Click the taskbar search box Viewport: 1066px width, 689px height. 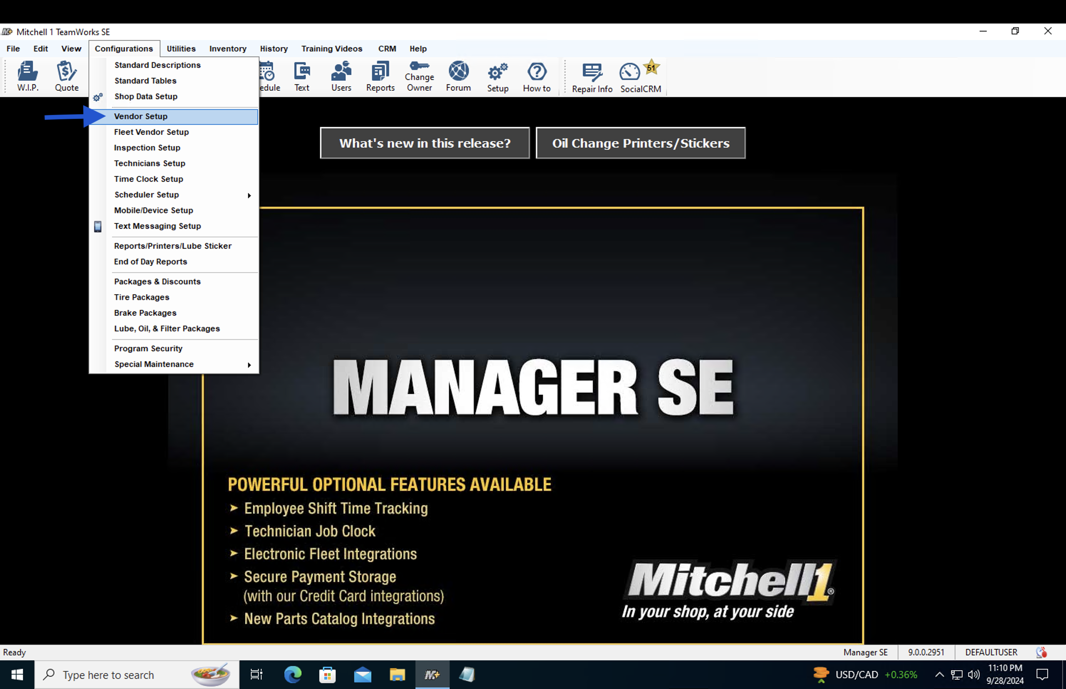tap(137, 674)
